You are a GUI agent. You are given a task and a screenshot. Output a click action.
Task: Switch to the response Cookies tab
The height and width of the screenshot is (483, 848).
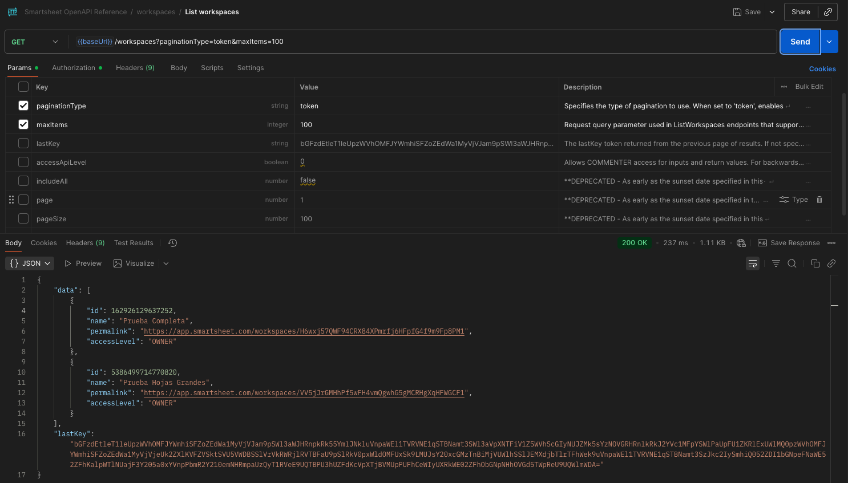click(44, 243)
